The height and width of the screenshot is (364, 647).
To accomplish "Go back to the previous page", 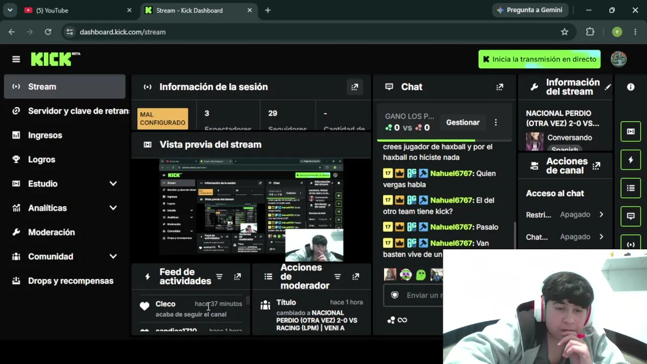I will coord(12,32).
